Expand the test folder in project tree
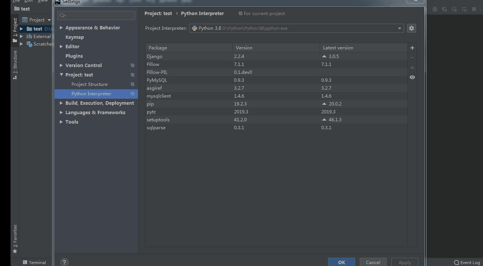 pyautogui.click(x=21, y=29)
